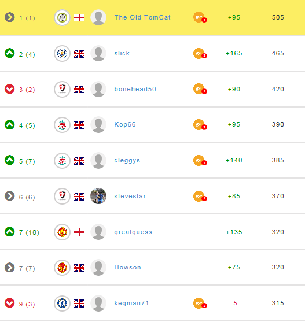The width and height of the screenshot is (305, 322).
Task: Open The Old TomCat's profile link
Action: pos(142,17)
